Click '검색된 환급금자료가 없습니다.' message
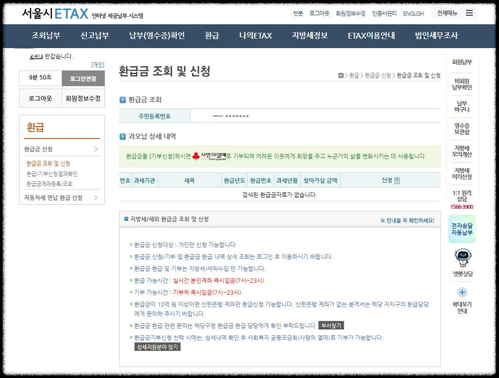 point(280,195)
